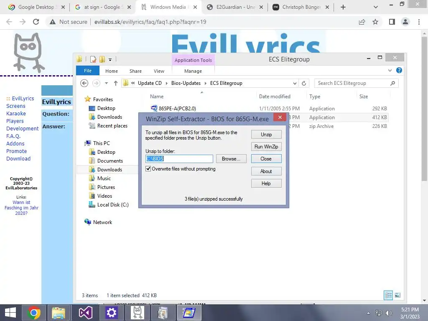This screenshot has height=321, width=428.
Task: Open the Chrome three-dot menu
Action: pos(419,22)
